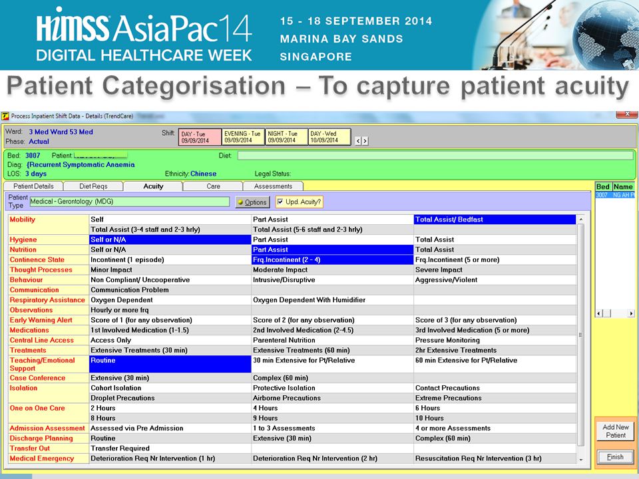The image size is (639, 479).
Task: Toggle the Upd. Acuity? checkbox
Action: click(x=280, y=202)
